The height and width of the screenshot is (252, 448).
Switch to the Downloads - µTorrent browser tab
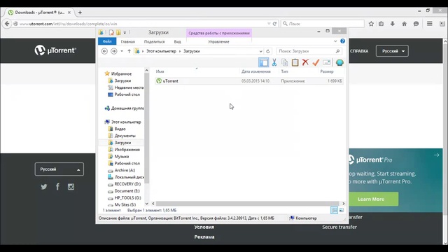click(x=39, y=13)
